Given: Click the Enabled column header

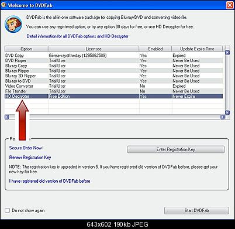Looking at the screenshot, I should 155,49.
